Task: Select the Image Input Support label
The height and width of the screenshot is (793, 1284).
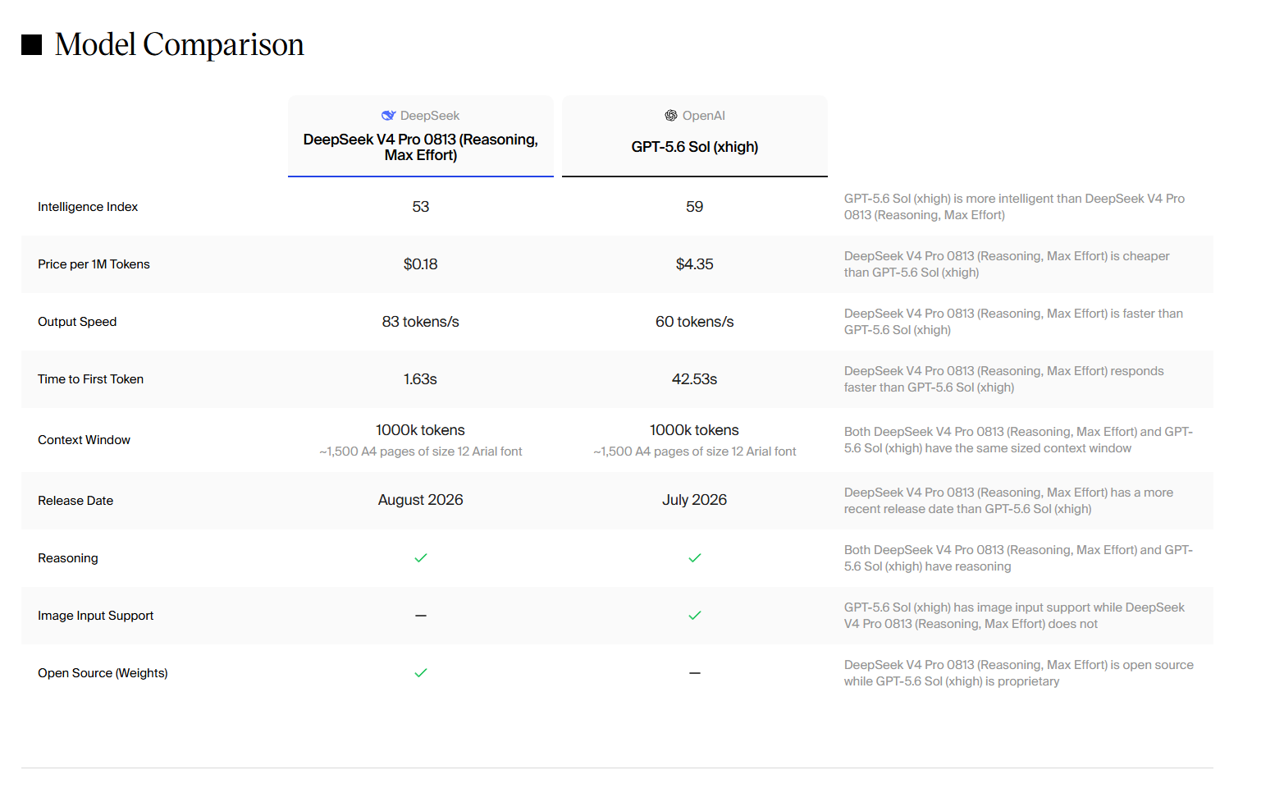Action: (x=95, y=616)
